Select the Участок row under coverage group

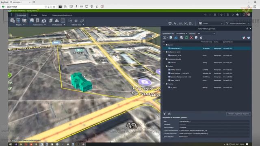(206, 62)
